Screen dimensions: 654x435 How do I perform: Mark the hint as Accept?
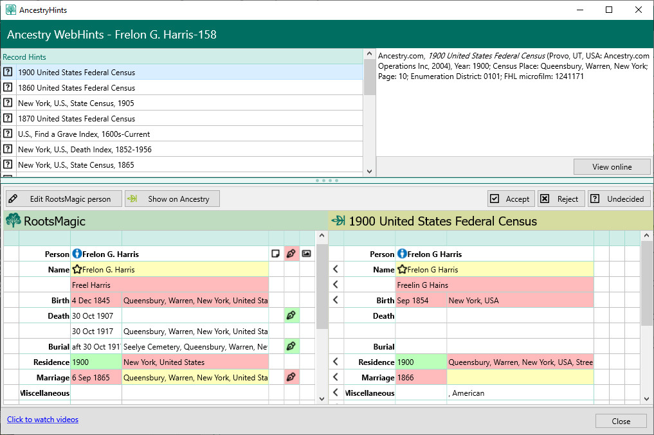510,199
